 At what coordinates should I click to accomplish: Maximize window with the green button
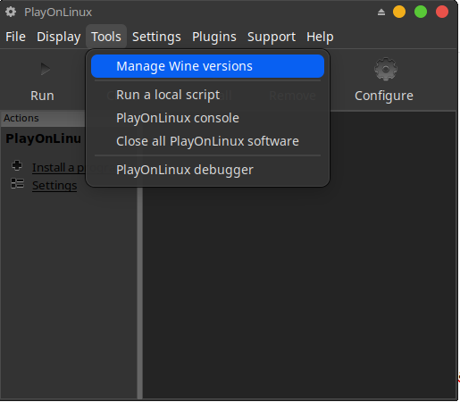(x=421, y=12)
